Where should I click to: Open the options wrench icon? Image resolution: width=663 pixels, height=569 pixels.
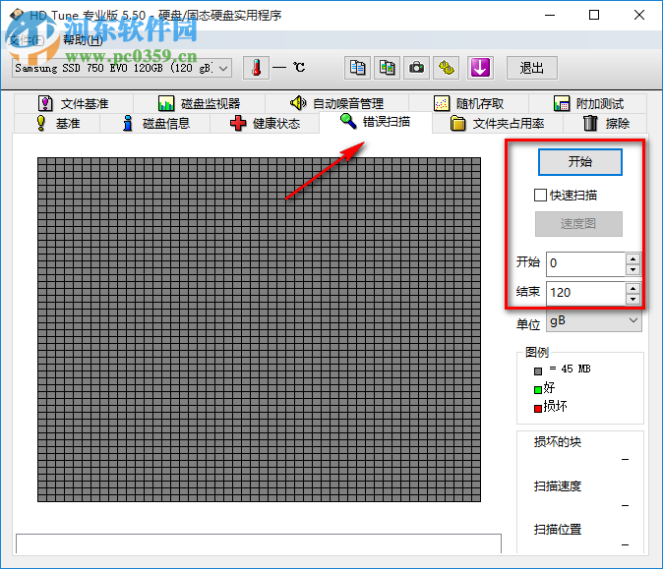point(447,68)
